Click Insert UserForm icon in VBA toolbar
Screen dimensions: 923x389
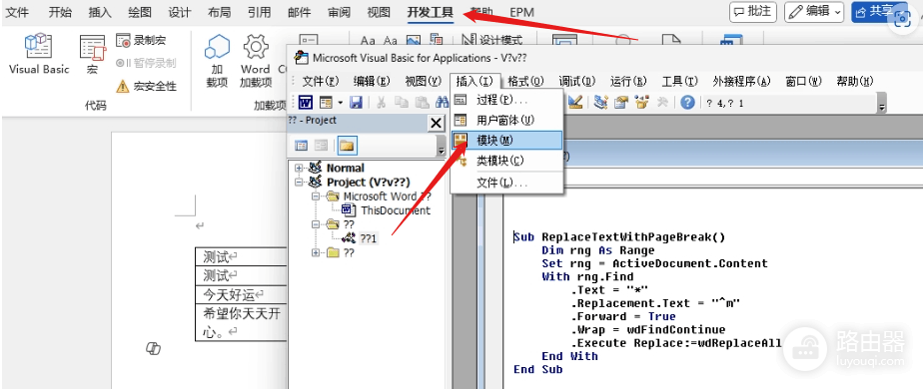click(326, 103)
